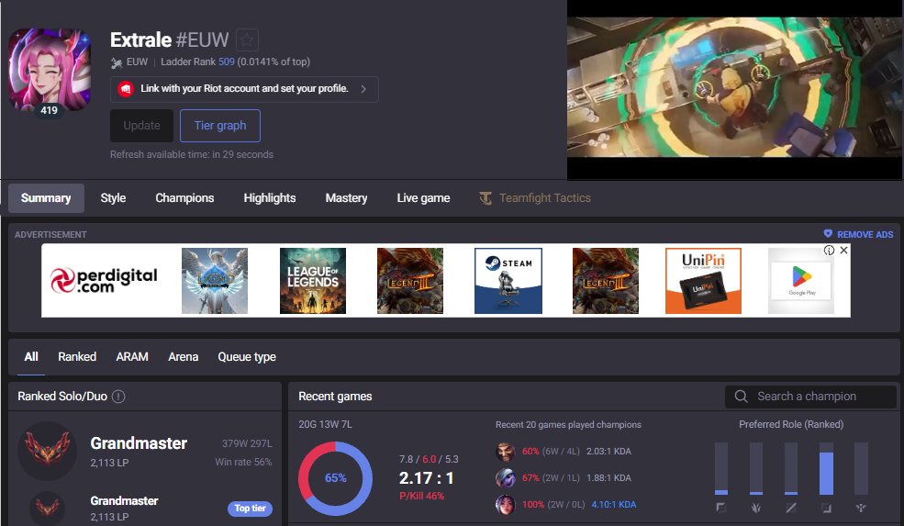Click the Google Play ad thumbnail
The width and height of the screenshot is (904, 526).
[801, 281]
